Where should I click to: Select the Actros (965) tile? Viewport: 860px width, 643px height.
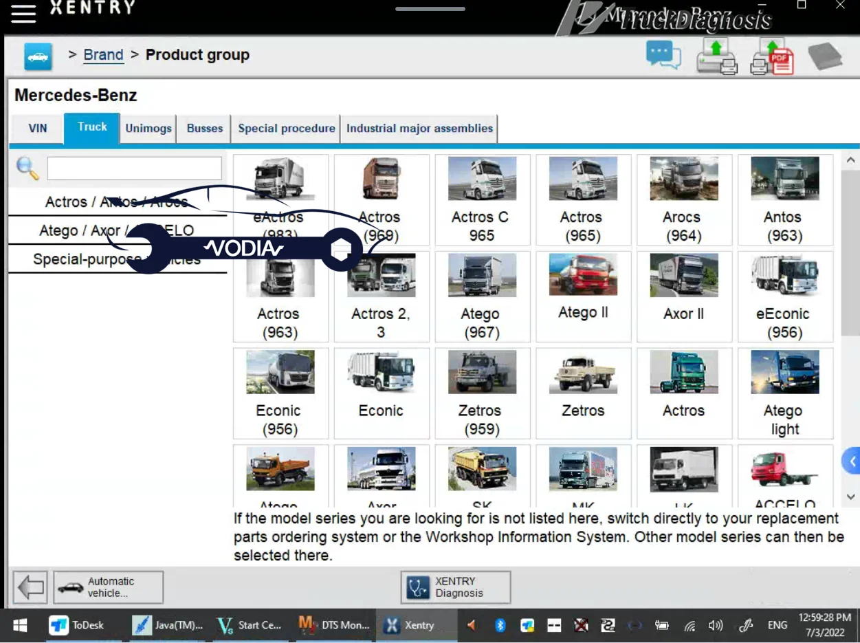coord(583,200)
